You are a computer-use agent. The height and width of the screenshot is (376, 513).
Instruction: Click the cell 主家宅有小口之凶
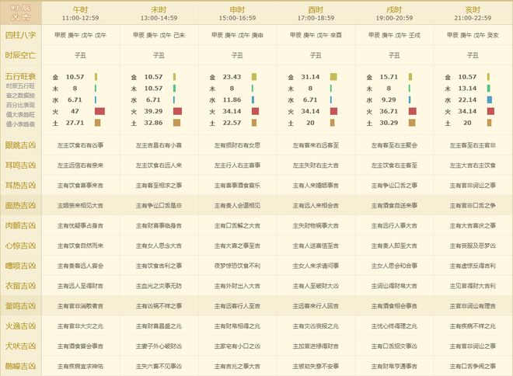pos(238,346)
